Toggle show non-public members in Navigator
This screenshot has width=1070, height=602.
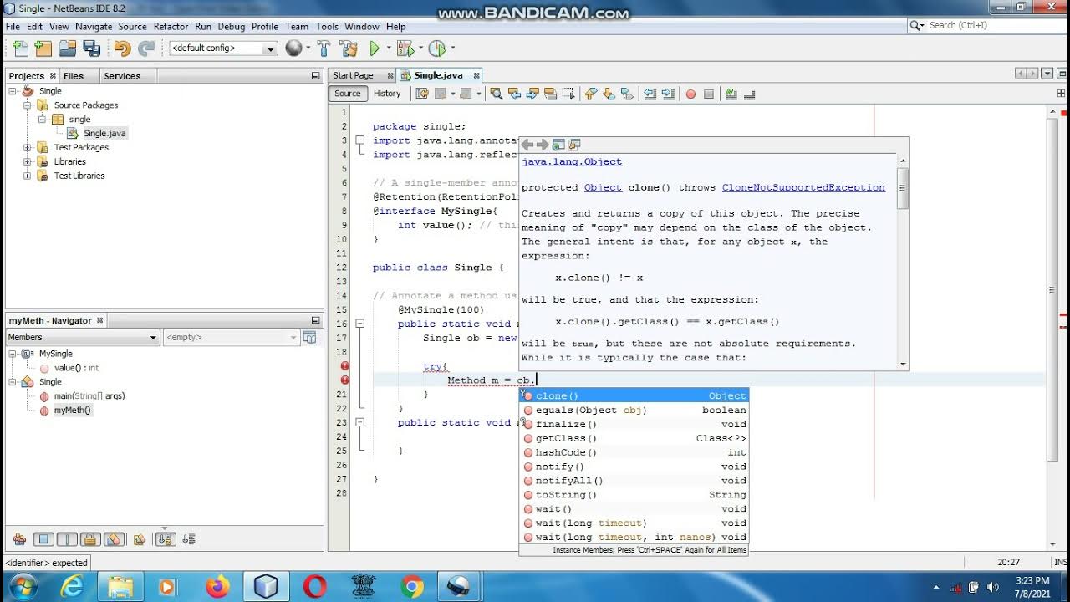pos(90,539)
